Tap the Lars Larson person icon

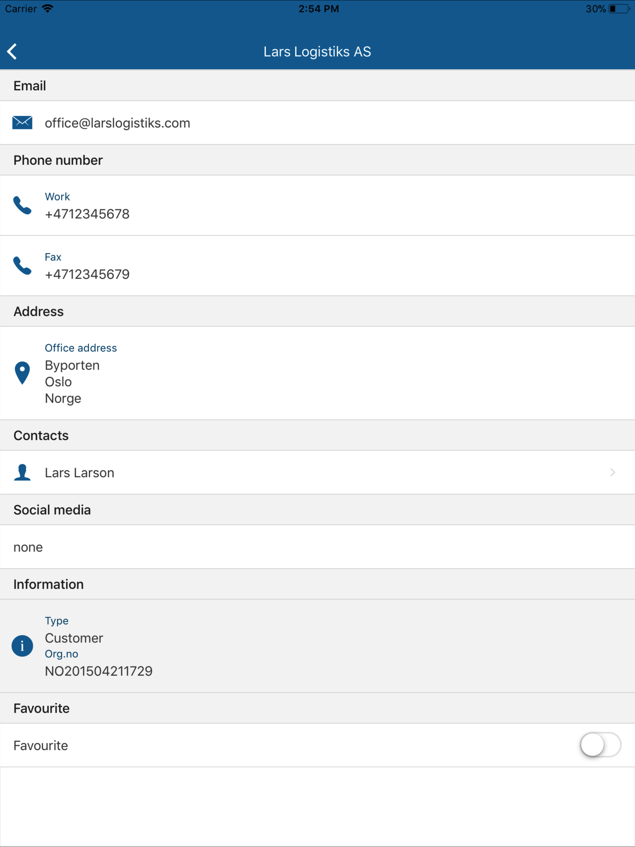22,472
